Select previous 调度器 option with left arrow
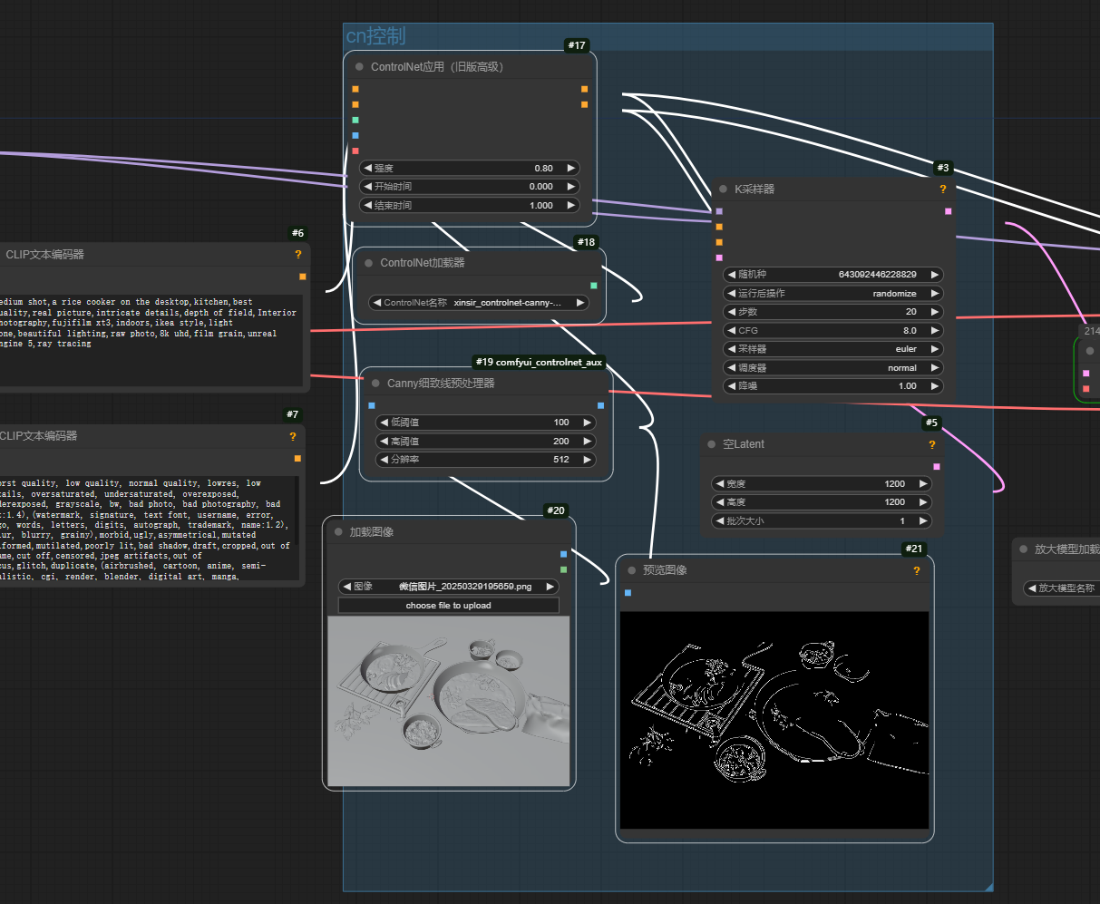The image size is (1100, 904). point(731,368)
